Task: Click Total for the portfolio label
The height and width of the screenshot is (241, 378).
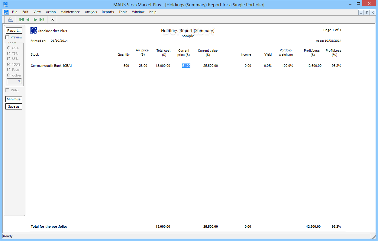Action: 49,226
